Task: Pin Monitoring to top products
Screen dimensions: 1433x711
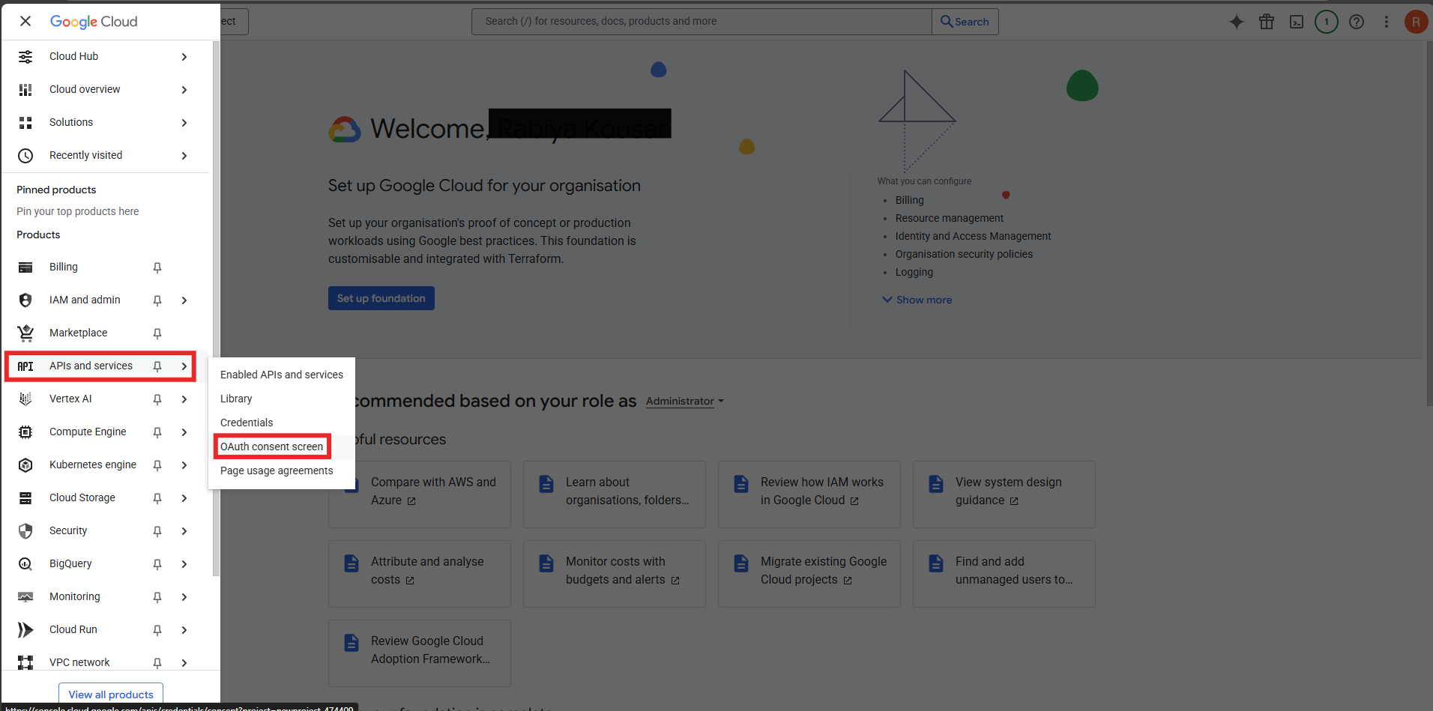Action: [157, 596]
